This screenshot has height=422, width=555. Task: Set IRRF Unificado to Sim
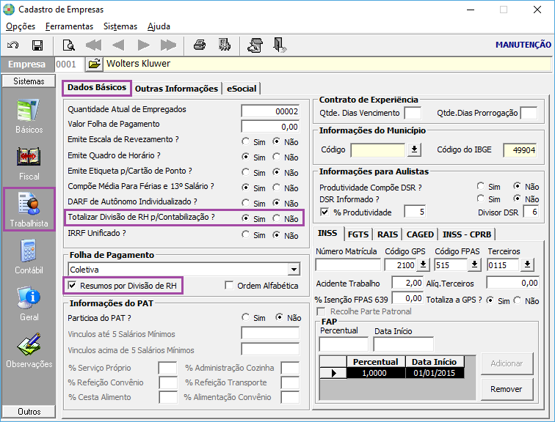[247, 236]
